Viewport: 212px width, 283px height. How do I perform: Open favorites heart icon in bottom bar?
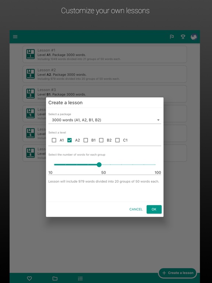[29, 278]
